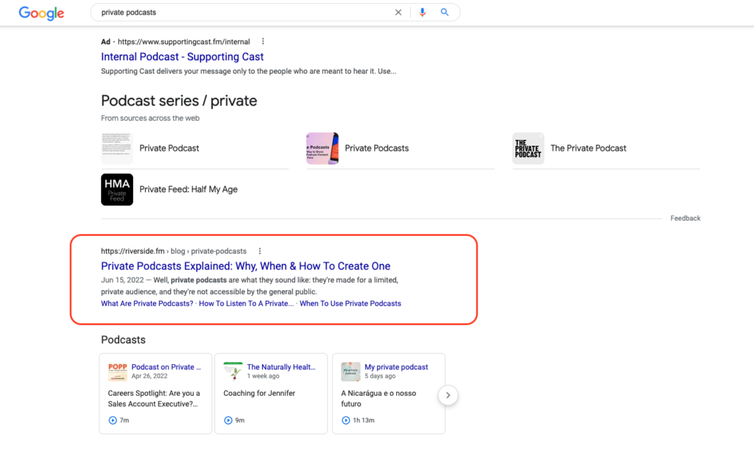754x454 pixels.
Task: Jump to 'What Are Private Podcasts?' sitelink
Action: [147, 304]
